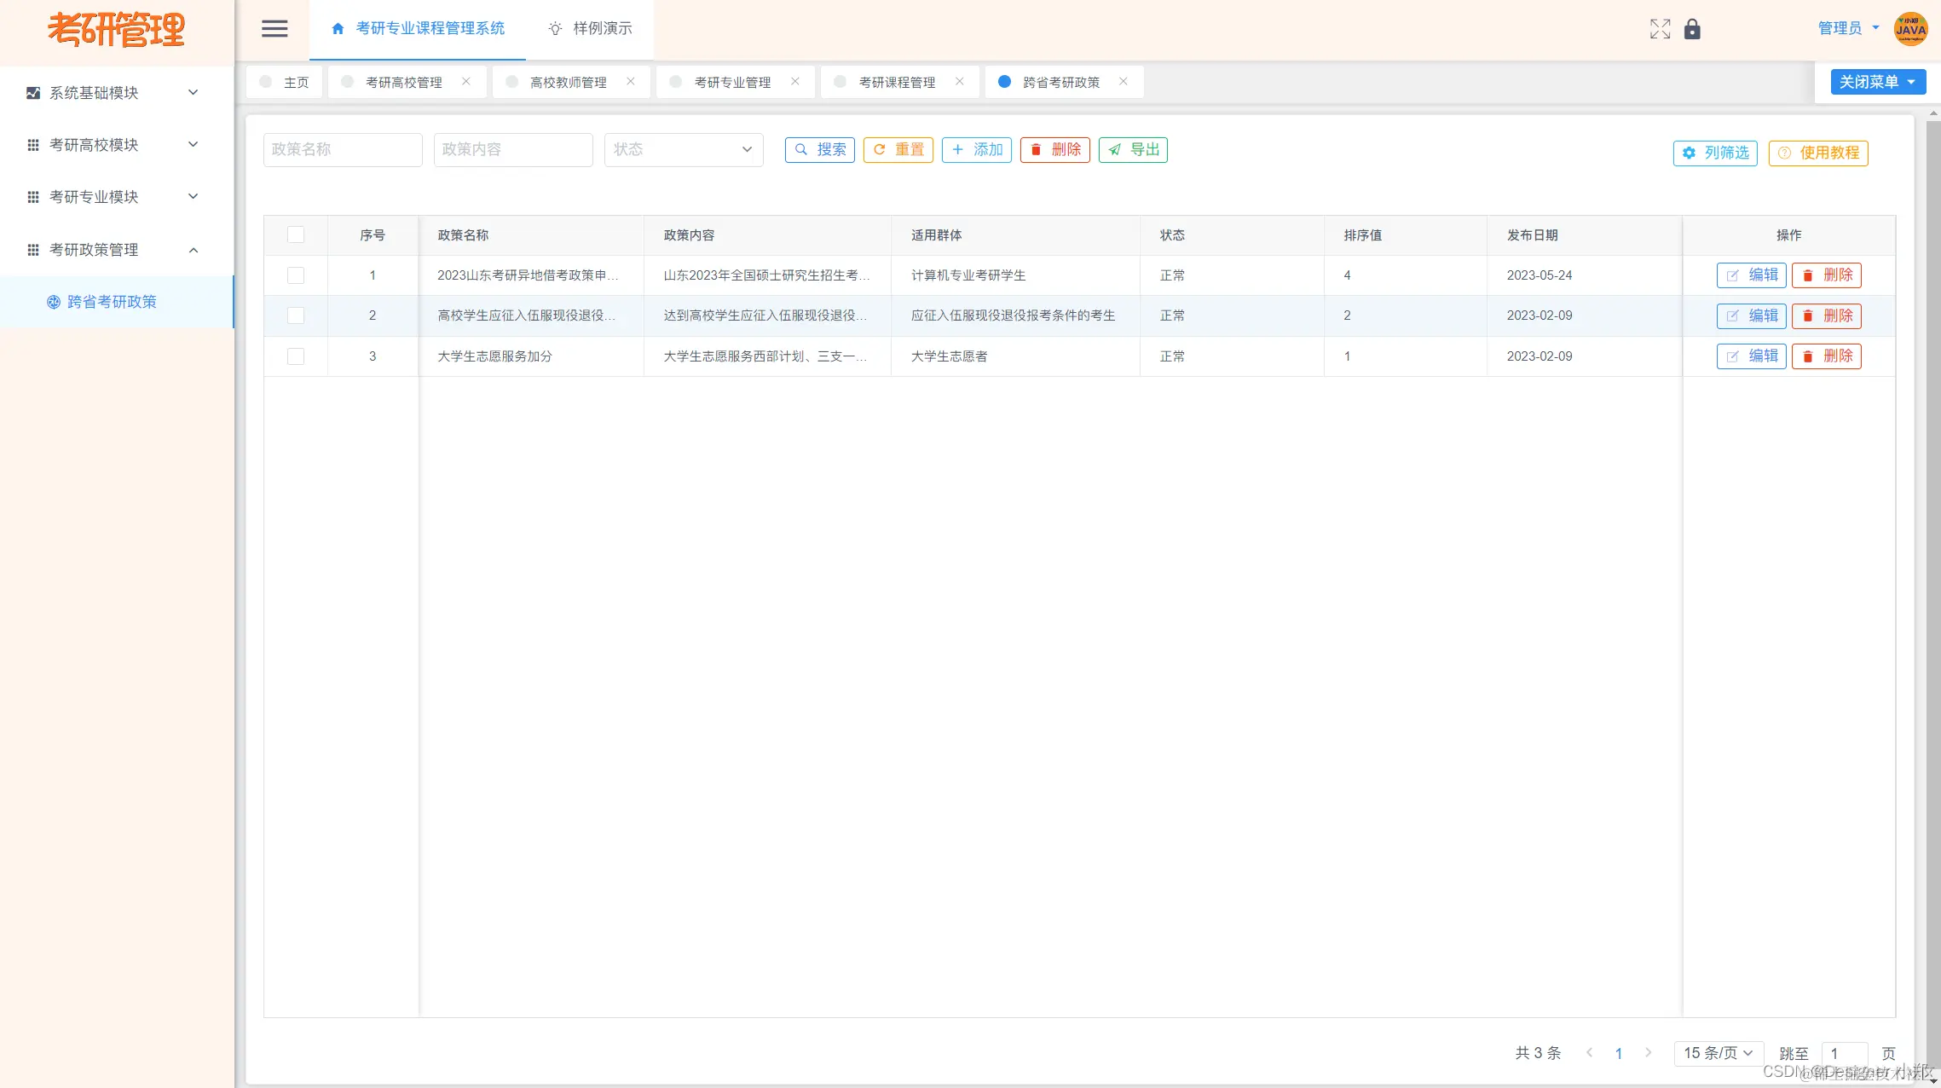Toggle the hamburger sidebar collapse icon
The height and width of the screenshot is (1088, 1941).
[x=274, y=29]
